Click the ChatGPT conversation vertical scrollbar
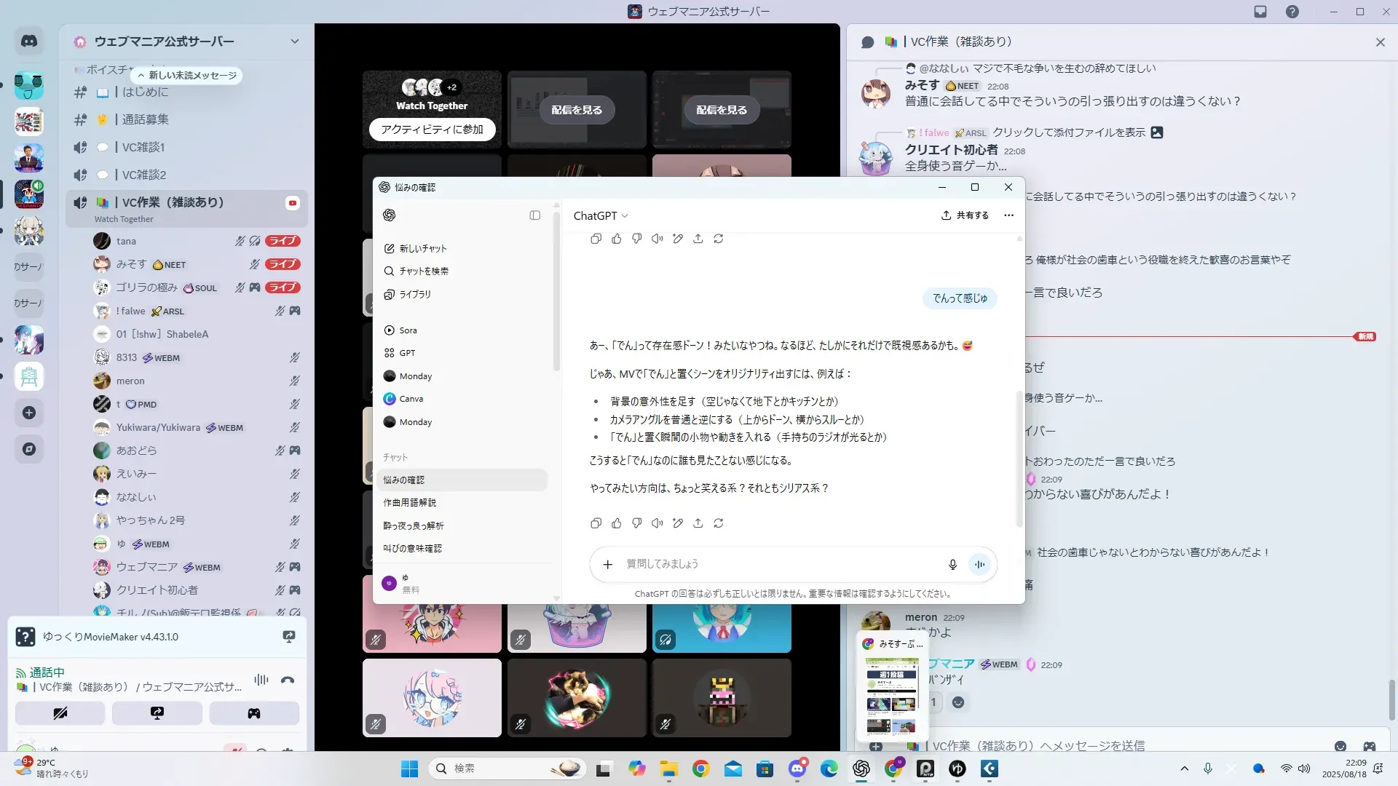This screenshot has width=1398, height=786. pyautogui.click(x=1019, y=458)
